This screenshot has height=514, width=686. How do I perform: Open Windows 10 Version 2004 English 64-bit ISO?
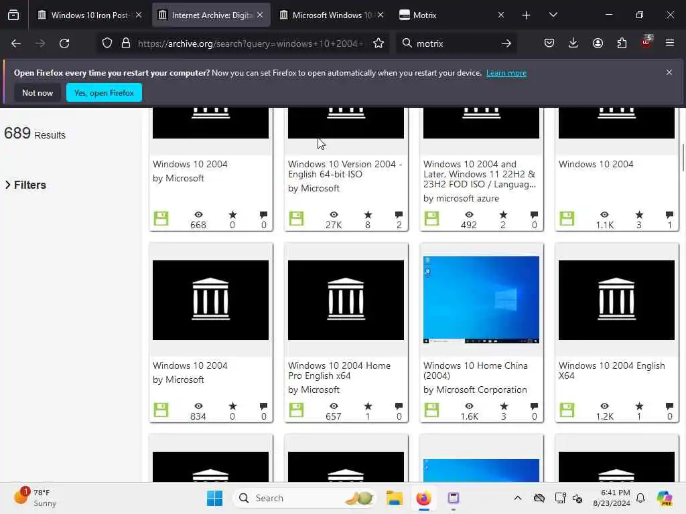tap(345, 169)
